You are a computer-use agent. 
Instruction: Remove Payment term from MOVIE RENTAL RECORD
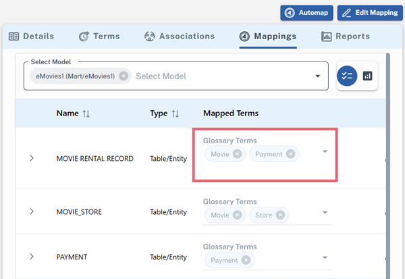(290, 154)
